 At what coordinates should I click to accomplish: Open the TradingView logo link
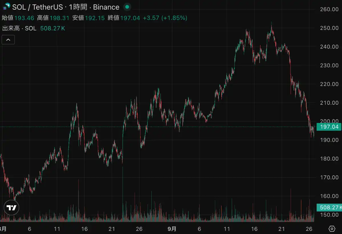coord(12,208)
